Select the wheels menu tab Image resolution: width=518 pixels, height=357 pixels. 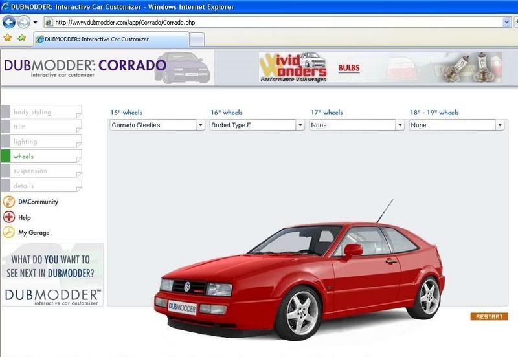tap(42, 156)
